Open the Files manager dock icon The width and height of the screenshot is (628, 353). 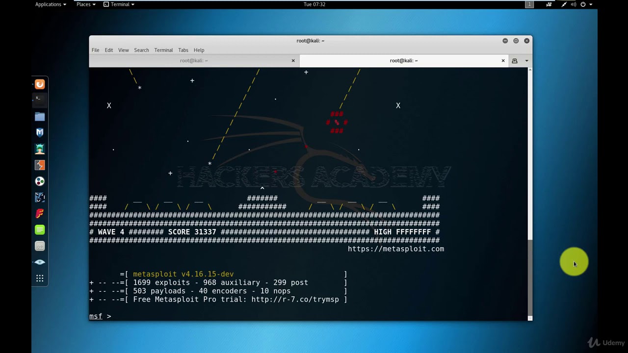[x=40, y=116]
